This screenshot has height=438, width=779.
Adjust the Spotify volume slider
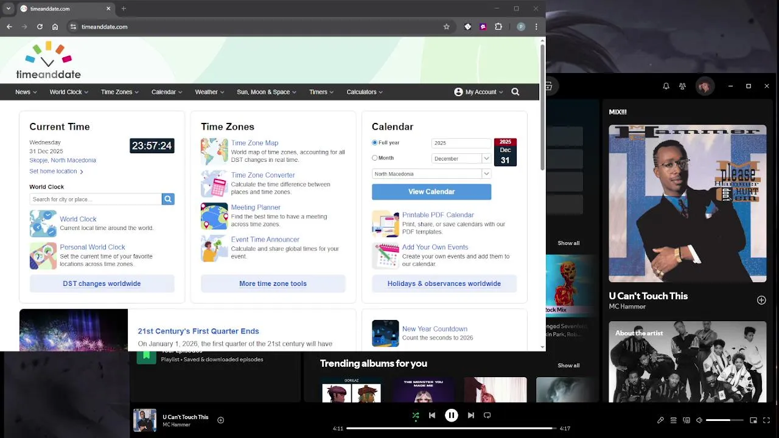coord(725,420)
